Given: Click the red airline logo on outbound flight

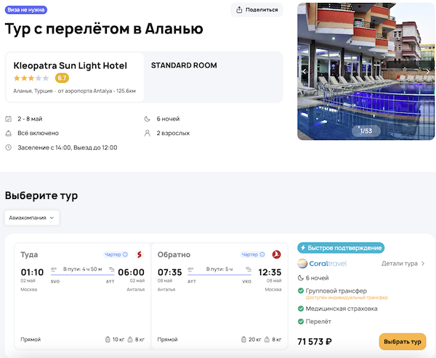Looking at the screenshot, I should (x=139, y=254).
